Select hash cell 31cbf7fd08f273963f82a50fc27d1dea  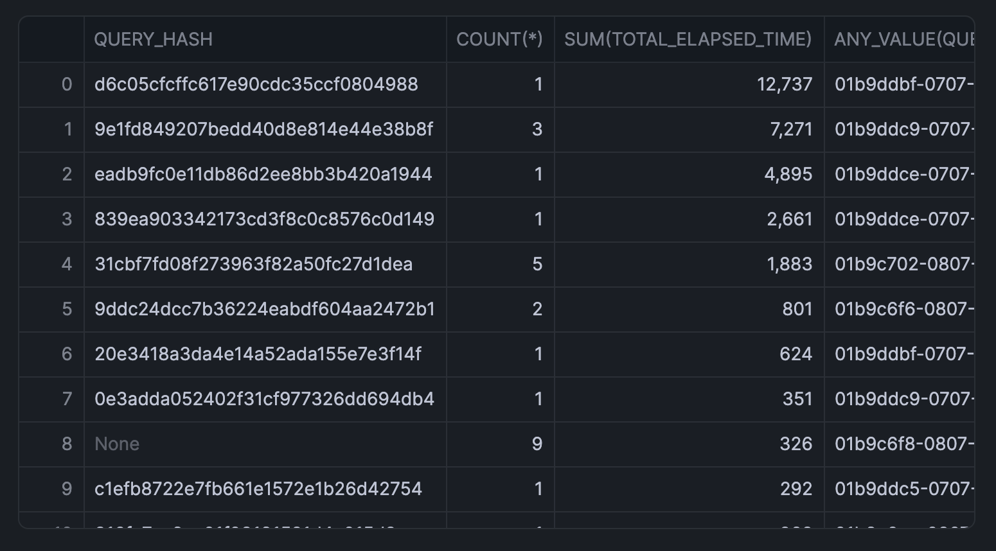point(253,265)
